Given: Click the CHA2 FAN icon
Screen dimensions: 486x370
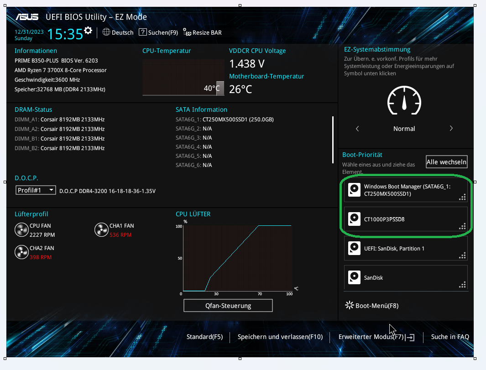Looking at the screenshot, I should (x=22, y=252).
